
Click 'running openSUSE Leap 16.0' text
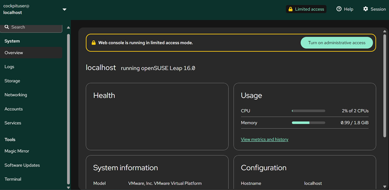pyautogui.click(x=158, y=68)
